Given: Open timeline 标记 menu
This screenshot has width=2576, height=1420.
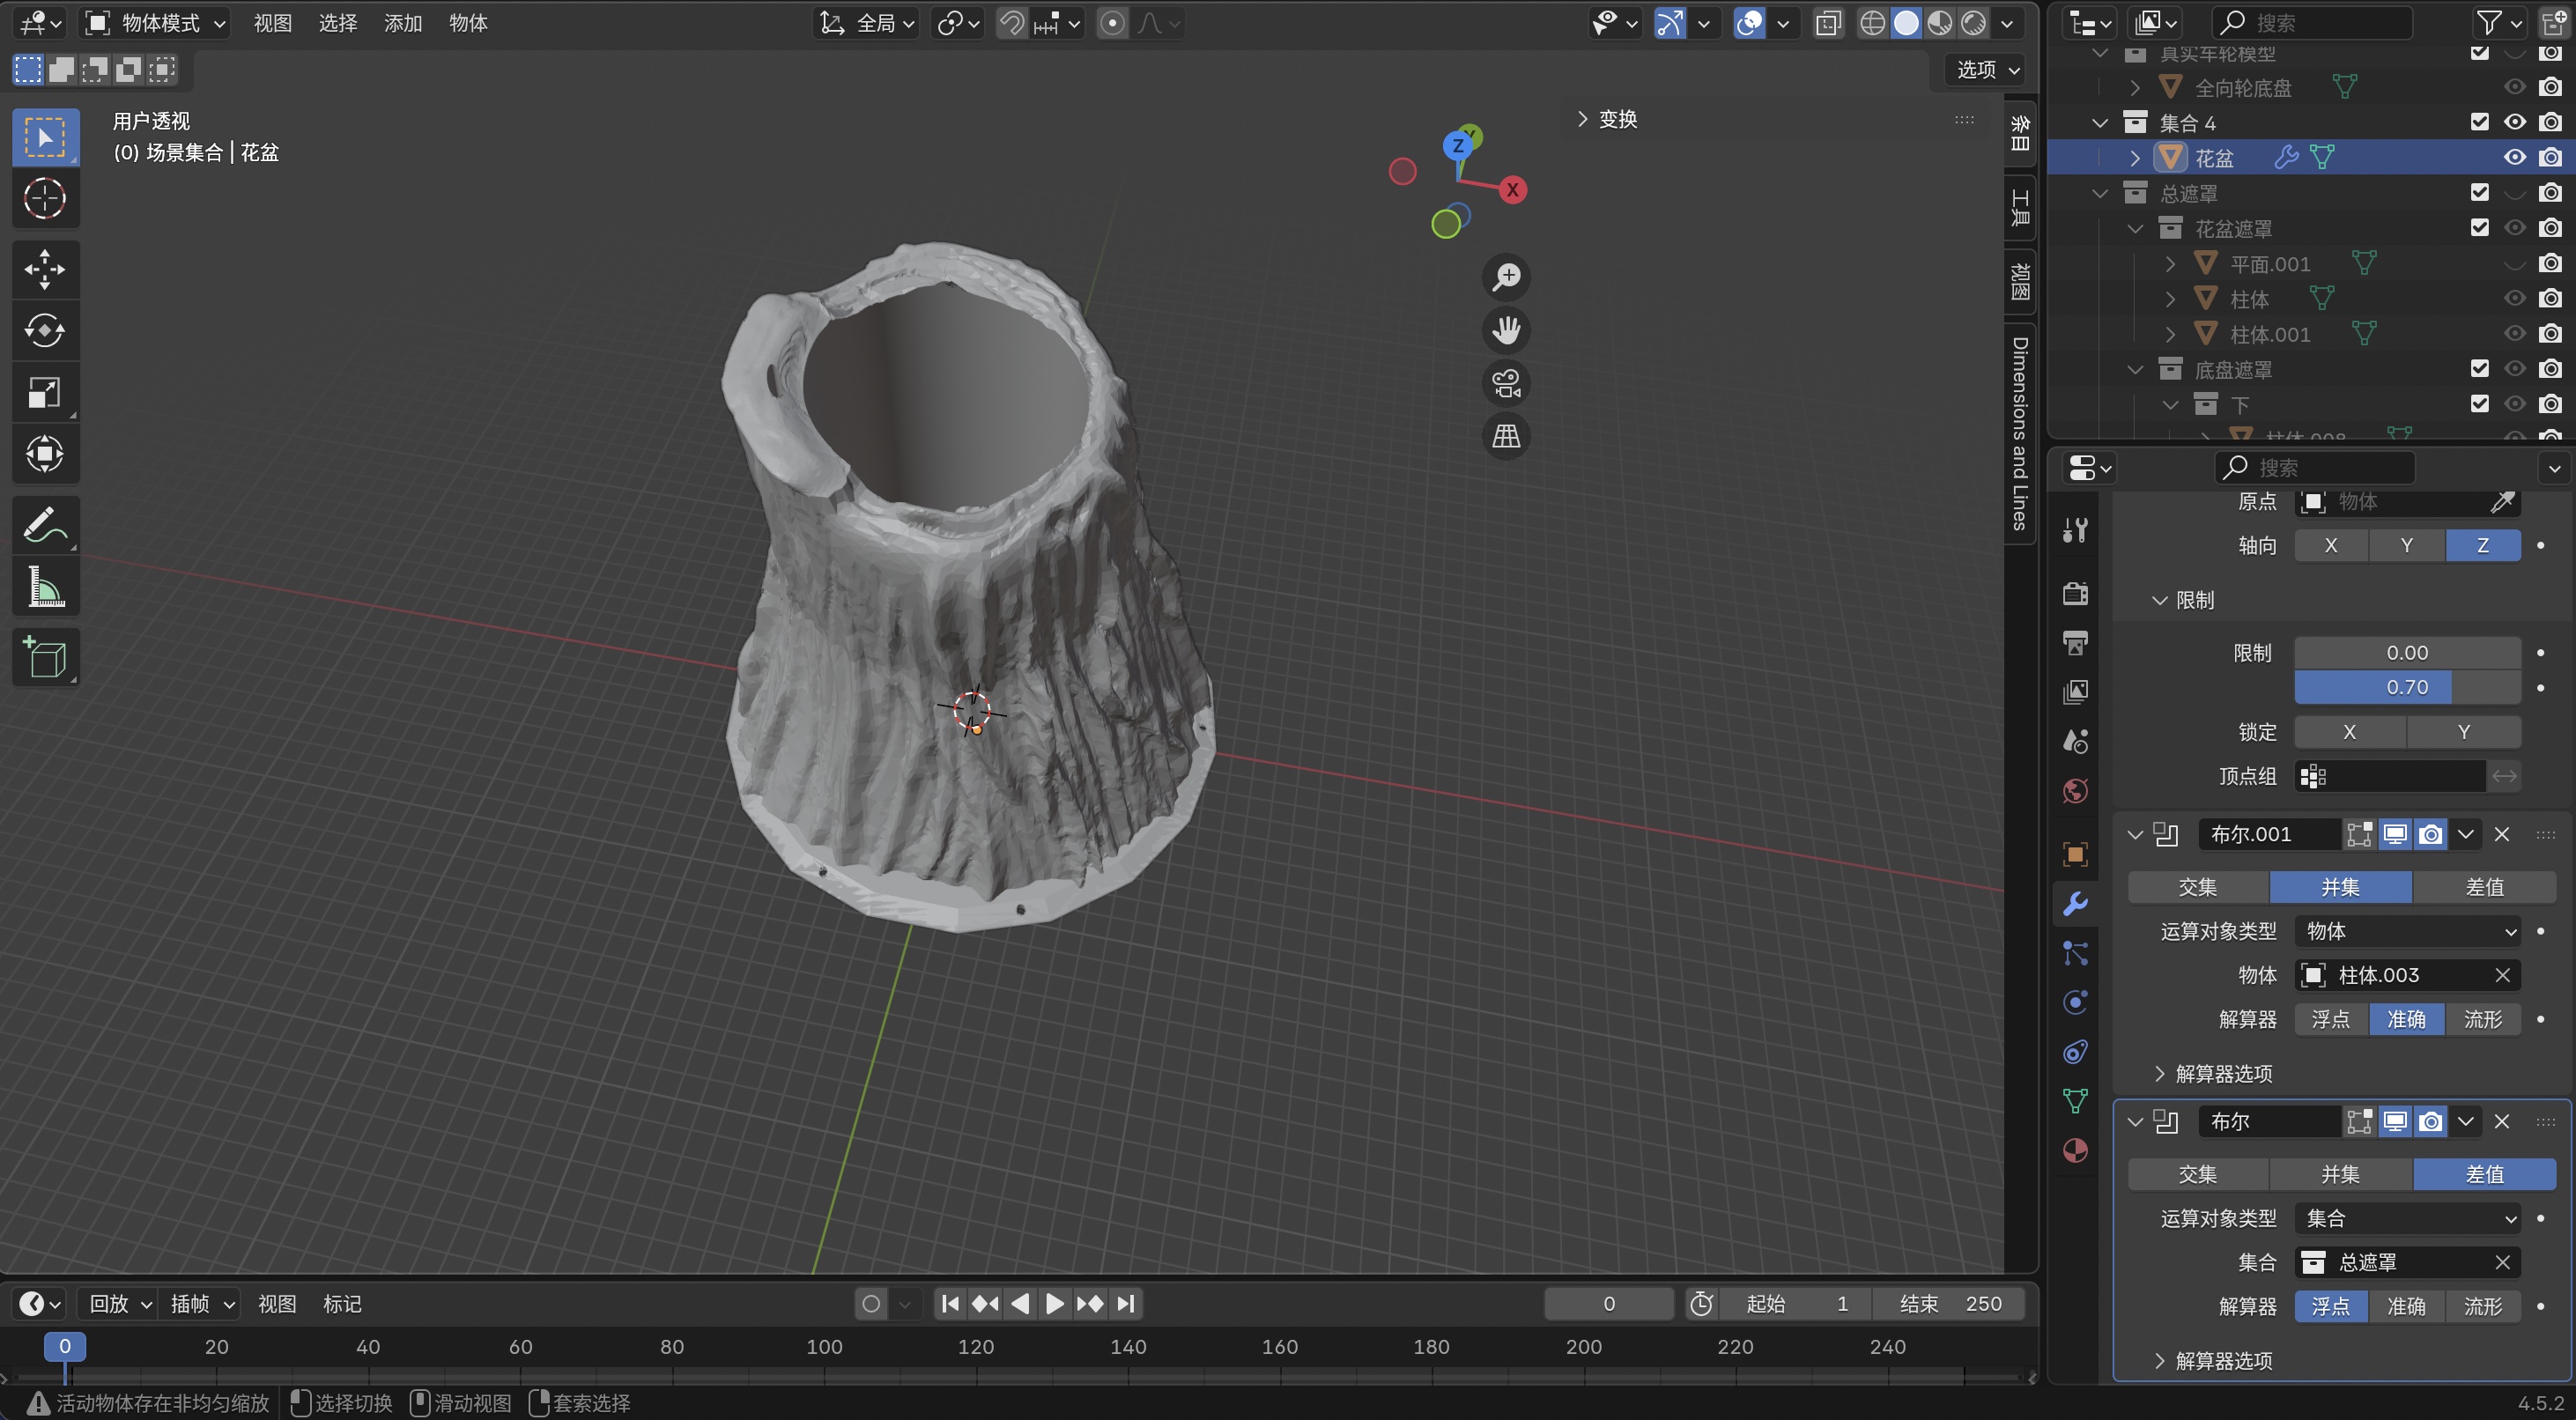Looking at the screenshot, I should (x=342, y=1303).
